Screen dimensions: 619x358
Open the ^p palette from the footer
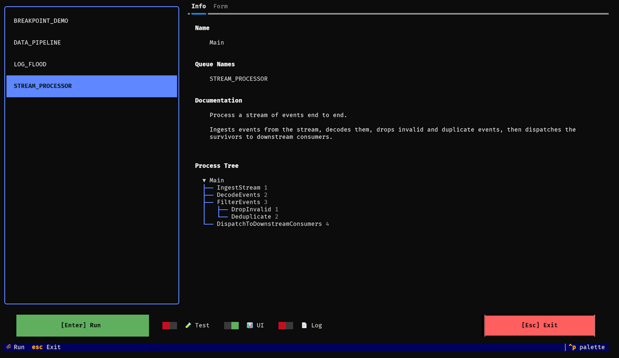click(x=587, y=347)
